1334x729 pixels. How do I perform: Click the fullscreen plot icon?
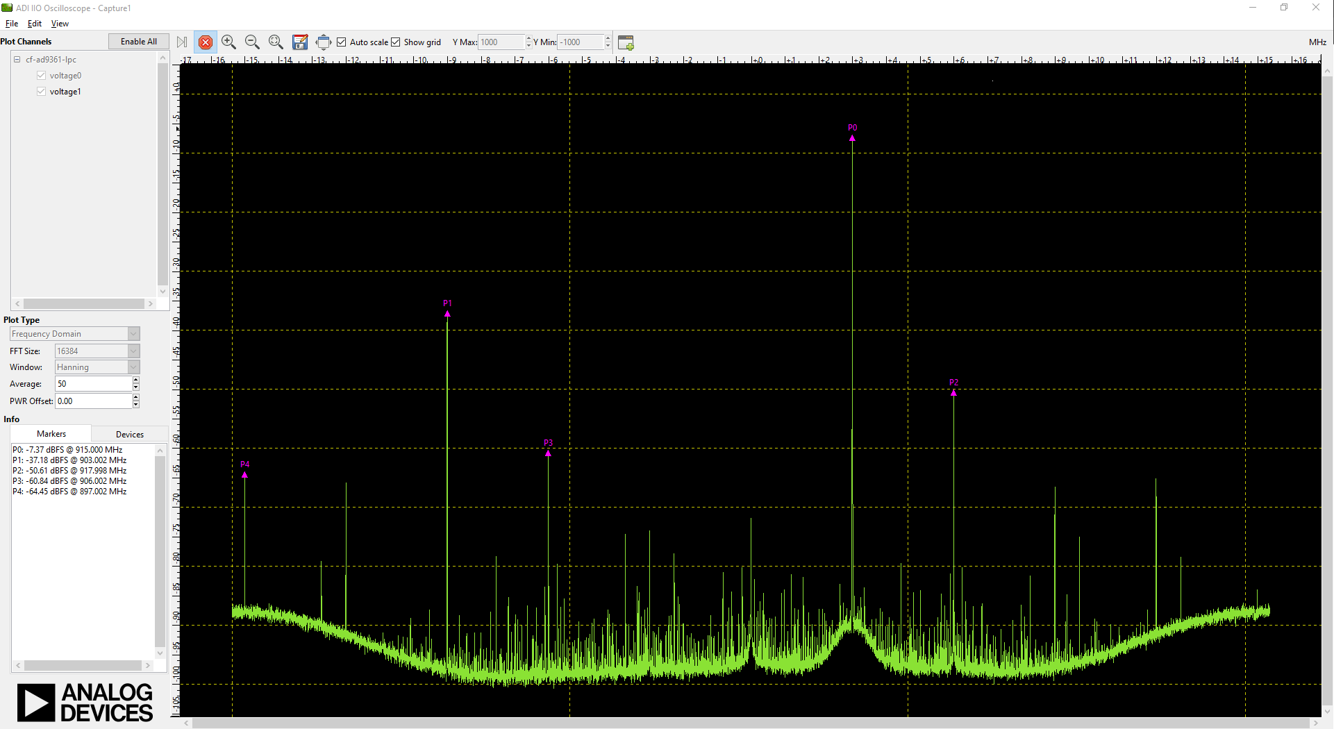click(x=323, y=42)
